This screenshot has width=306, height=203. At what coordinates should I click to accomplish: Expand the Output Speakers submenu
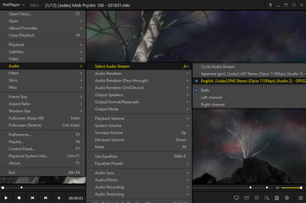pyautogui.click(x=139, y=95)
